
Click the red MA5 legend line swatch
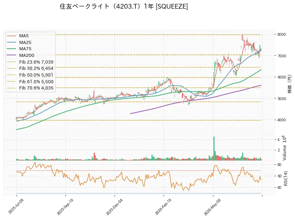point(11,36)
